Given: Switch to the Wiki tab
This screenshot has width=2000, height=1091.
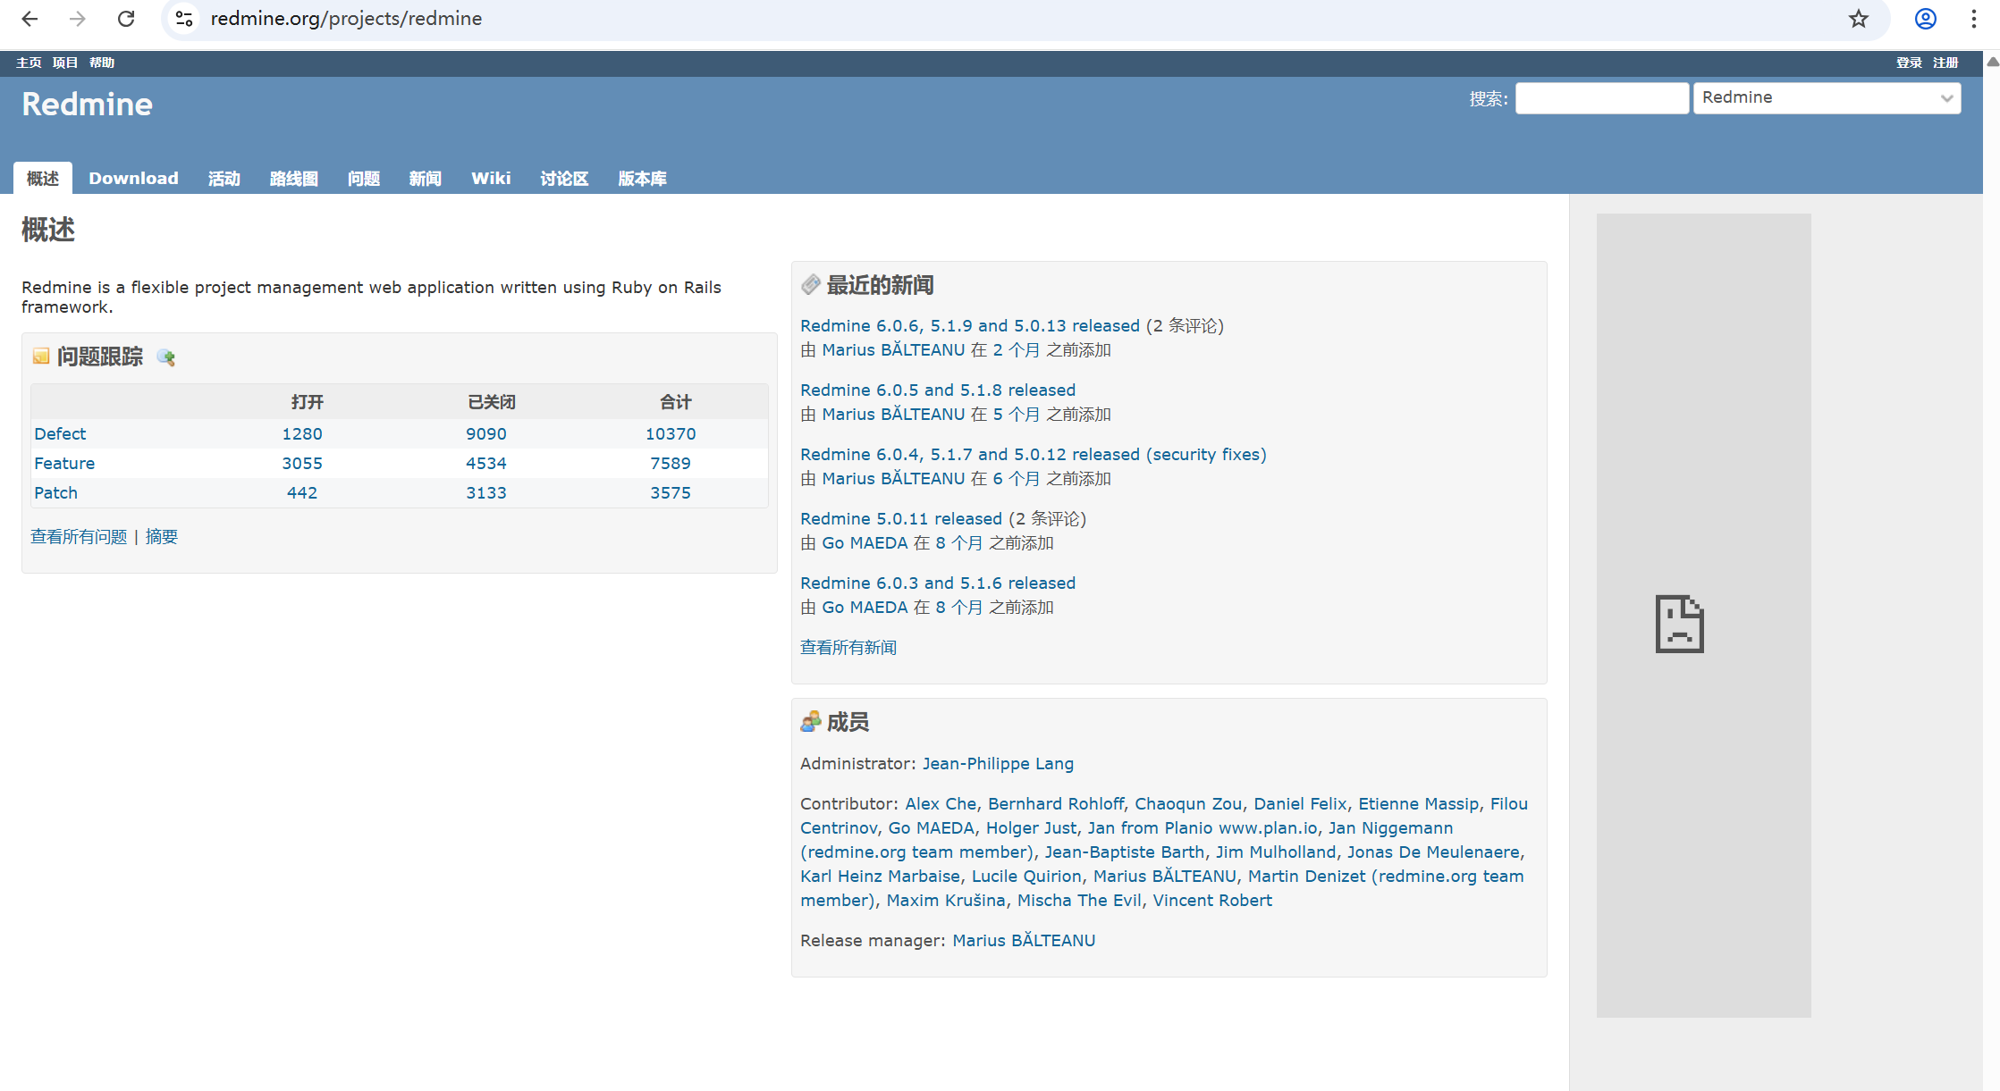Looking at the screenshot, I should (491, 178).
